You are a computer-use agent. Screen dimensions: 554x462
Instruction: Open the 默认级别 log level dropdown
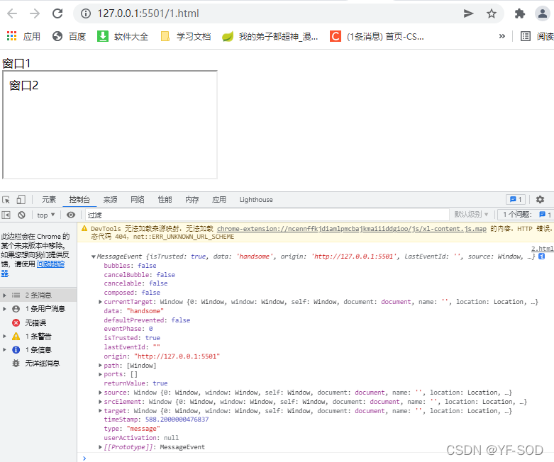pyautogui.click(x=471, y=215)
